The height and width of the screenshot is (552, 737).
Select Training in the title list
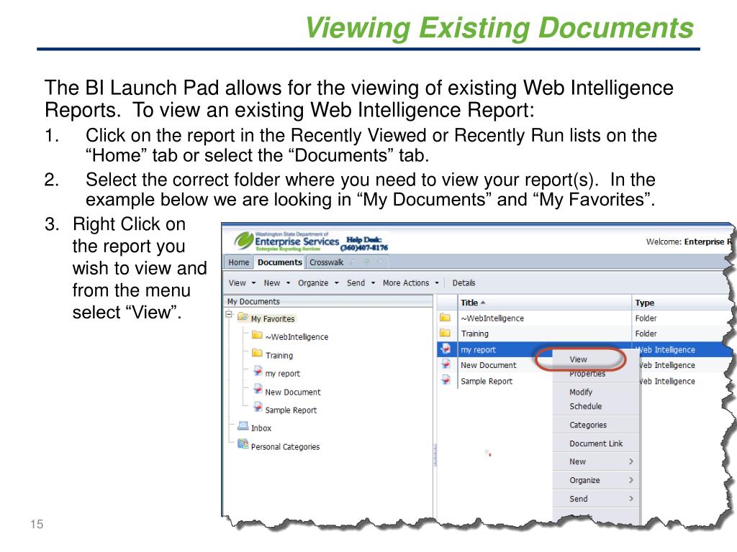pyautogui.click(x=474, y=333)
